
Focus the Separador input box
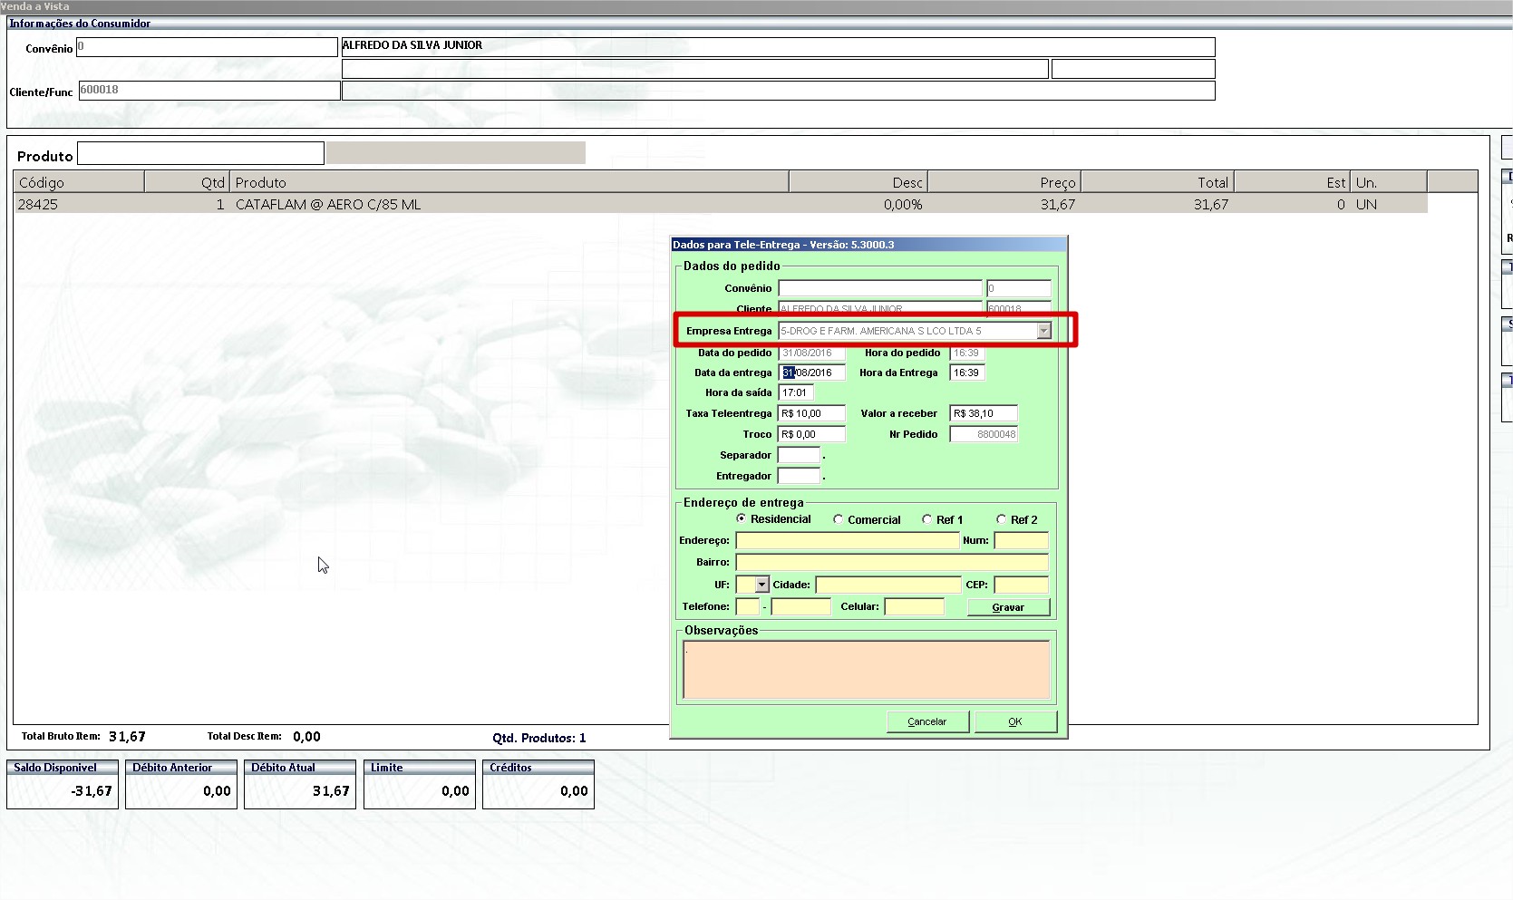[x=799, y=455]
